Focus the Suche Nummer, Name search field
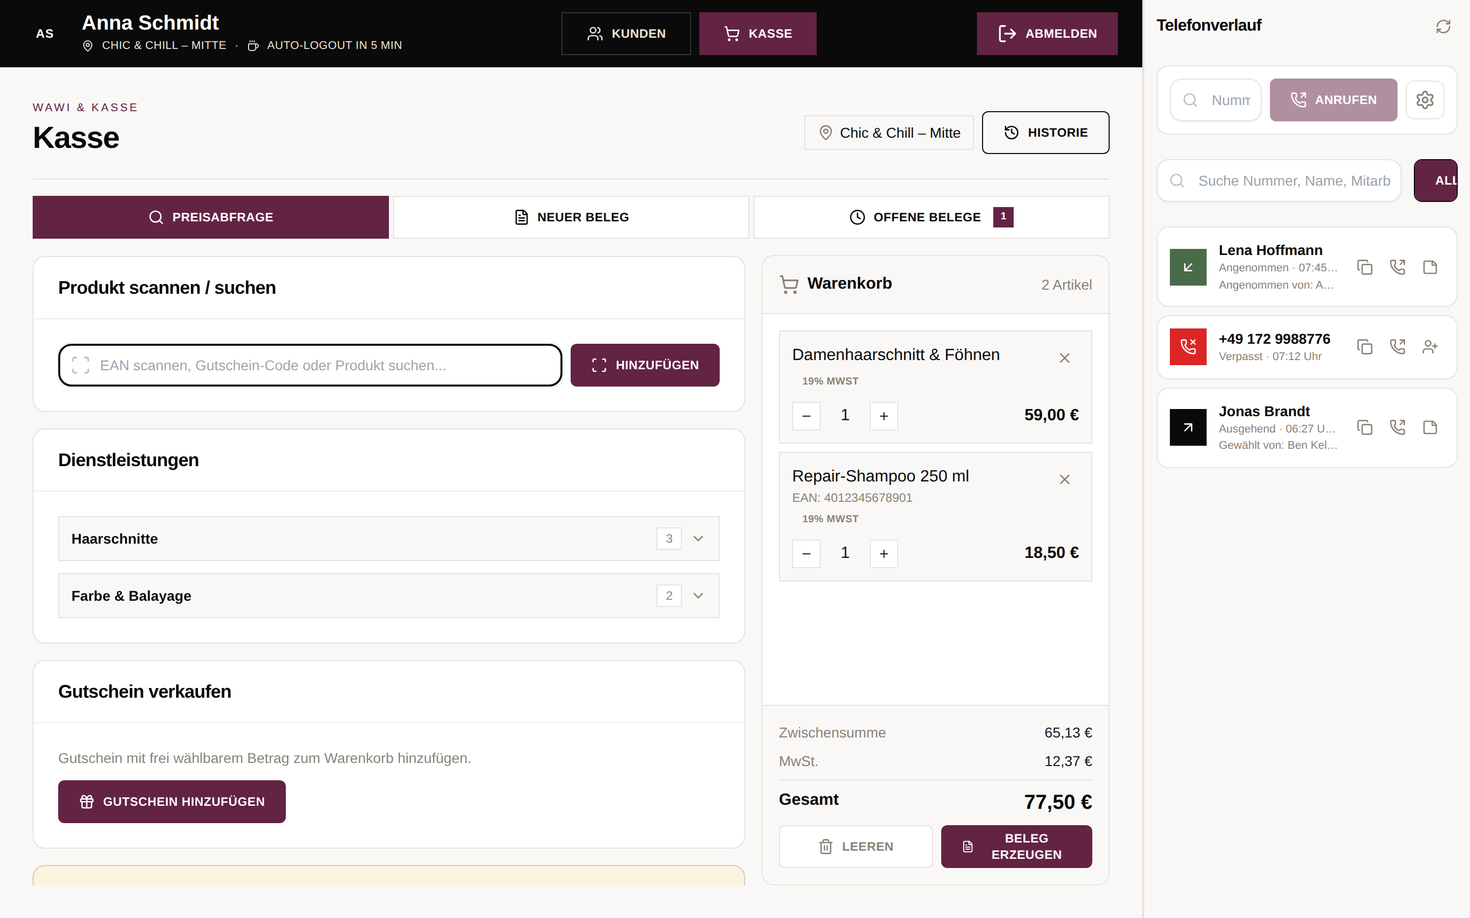 tap(1279, 181)
